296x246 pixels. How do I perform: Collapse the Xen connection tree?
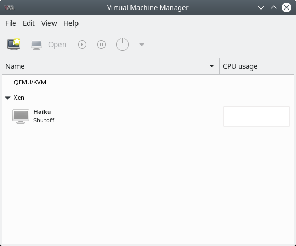(x=8, y=98)
